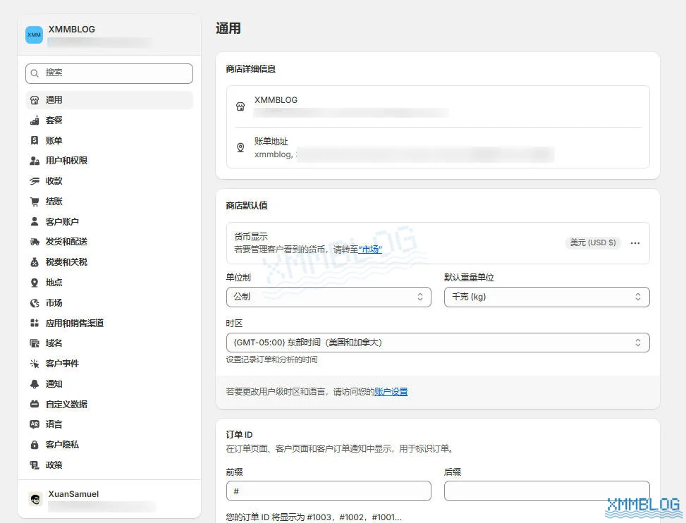This screenshot has width=686, height=523.
Task: Open the 默认重量单位 dropdown showing 千克 (kg)
Action: coord(547,297)
